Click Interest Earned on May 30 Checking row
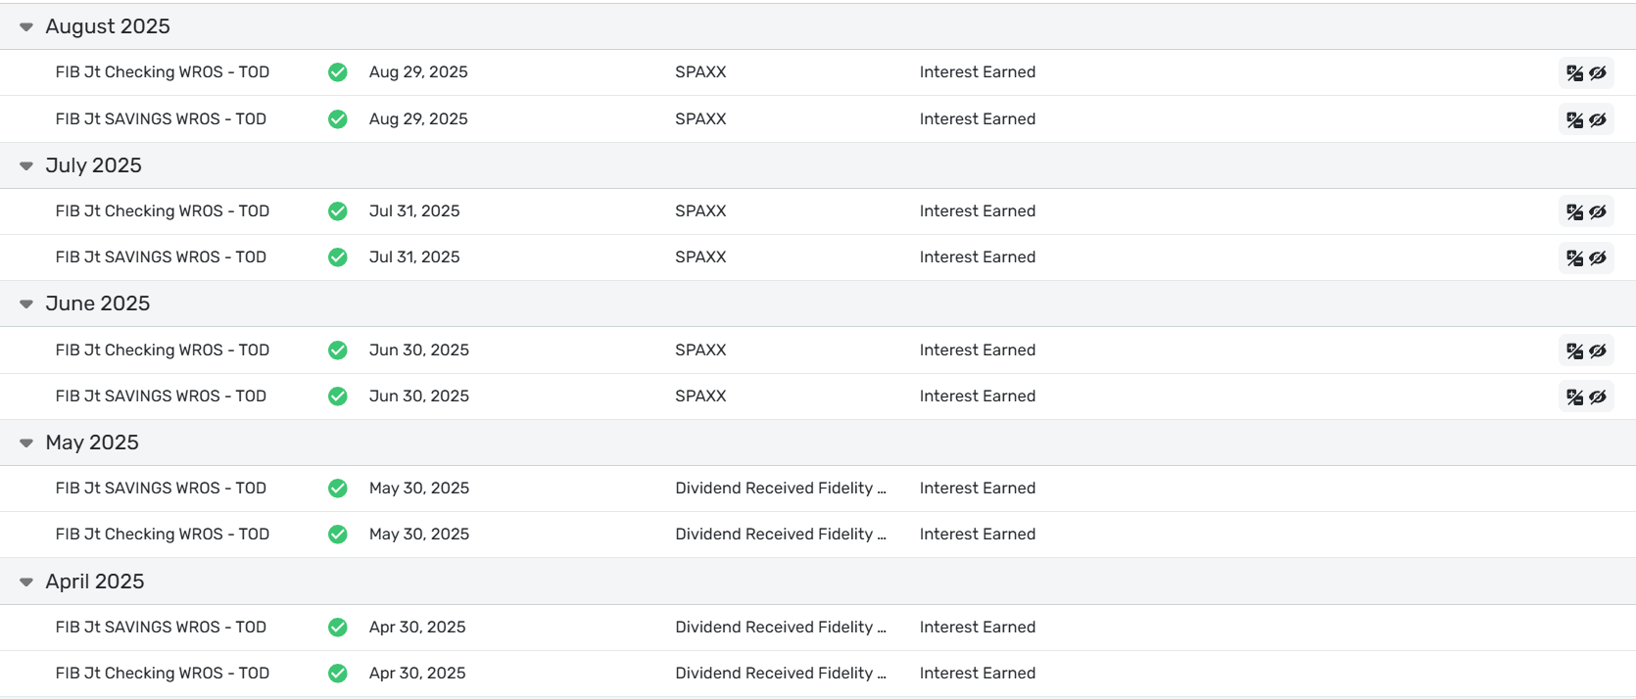The image size is (1636, 699). (977, 535)
